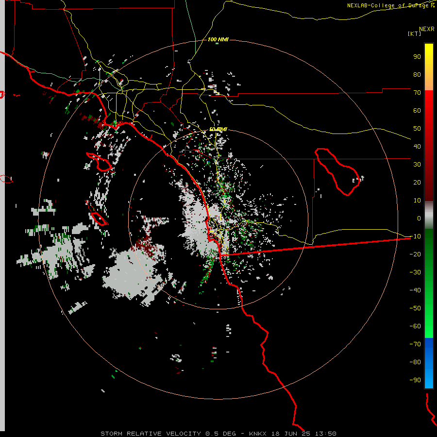
Task: Click the 70 value on the velocity scale
Action: [x=417, y=93]
